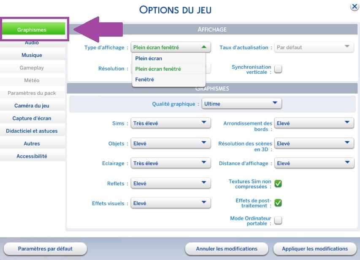Uncheck Textures Sim non compressées

pos(278,183)
